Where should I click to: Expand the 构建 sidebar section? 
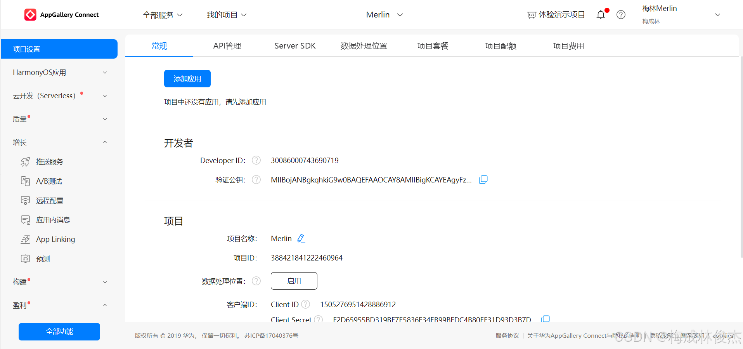click(x=59, y=282)
